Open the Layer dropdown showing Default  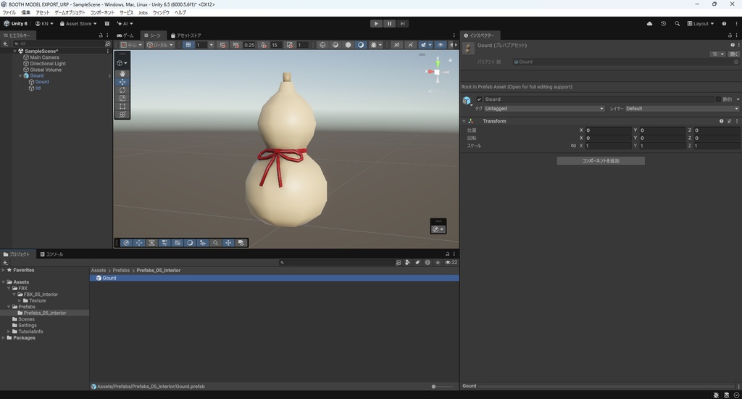point(682,109)
